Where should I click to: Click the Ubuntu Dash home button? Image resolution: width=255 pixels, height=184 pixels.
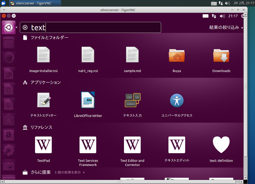tap(9, 27)
